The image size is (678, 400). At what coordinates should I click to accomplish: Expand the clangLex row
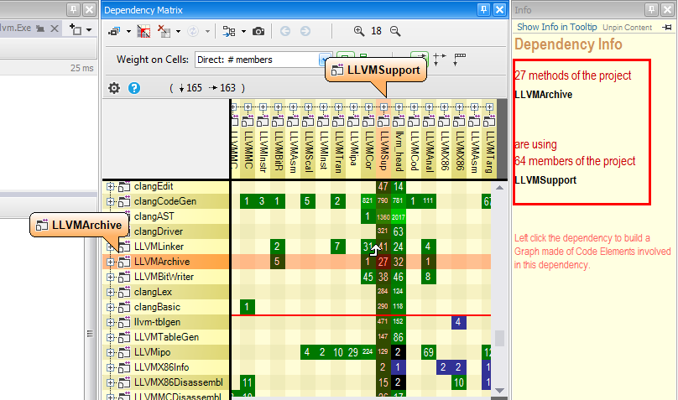[110, 292]
